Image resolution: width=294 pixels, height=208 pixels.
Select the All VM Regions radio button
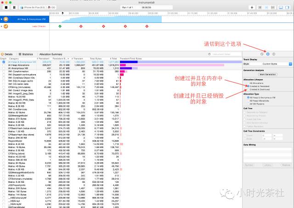click(x=248, y=104)
